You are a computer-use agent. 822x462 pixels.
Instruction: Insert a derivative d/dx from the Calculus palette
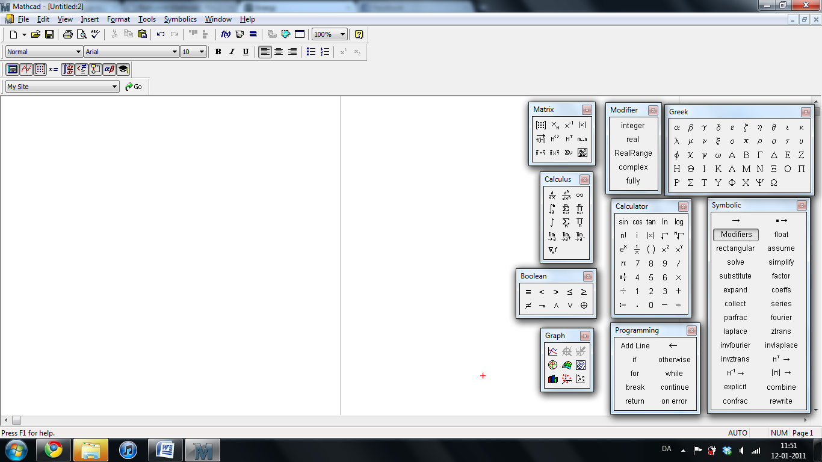[552, 195]
